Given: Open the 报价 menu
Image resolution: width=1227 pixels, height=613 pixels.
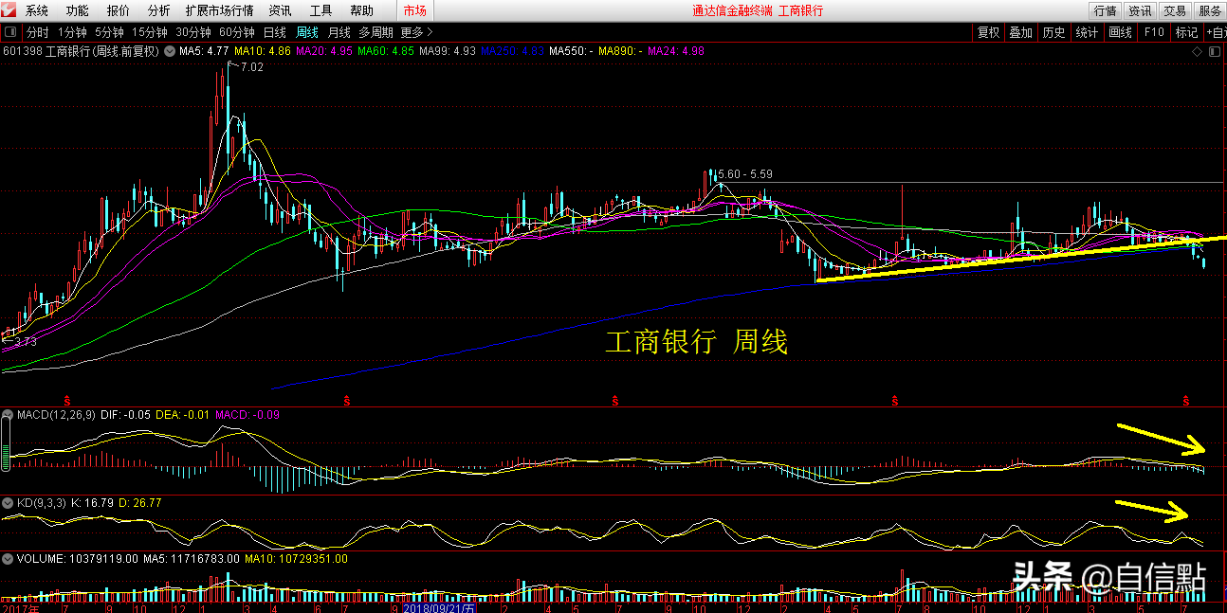Looking at the screenshot, I should pos(119,10).
